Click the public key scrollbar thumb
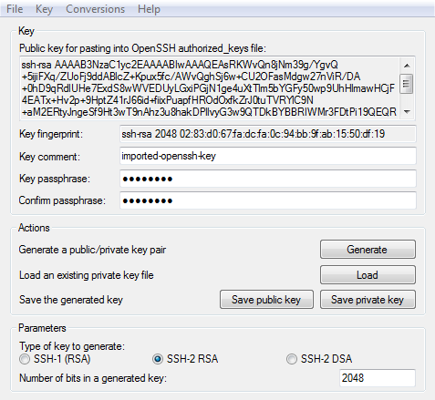435x400 pixels. pos(407,84)
